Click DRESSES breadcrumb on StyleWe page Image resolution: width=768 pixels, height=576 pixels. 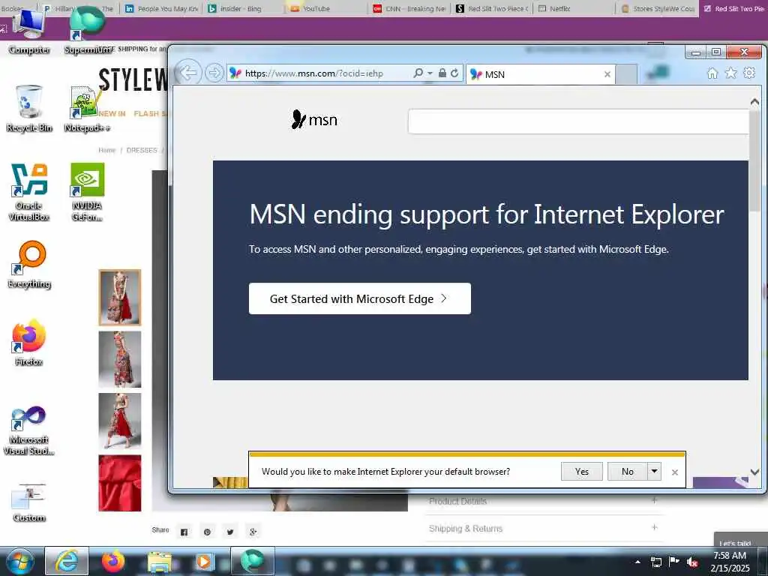pos(142,150)
